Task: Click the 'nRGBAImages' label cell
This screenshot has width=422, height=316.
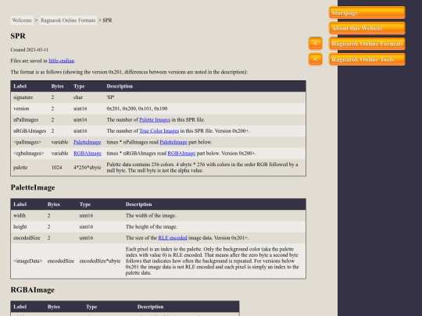Action: coord(30,131)
